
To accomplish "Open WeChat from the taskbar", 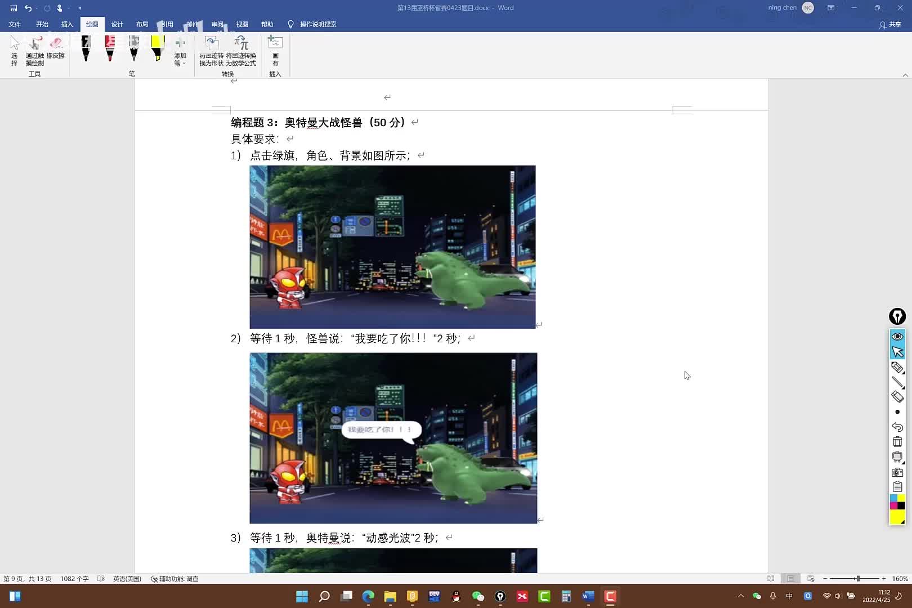I will click(x=478, y=596).
